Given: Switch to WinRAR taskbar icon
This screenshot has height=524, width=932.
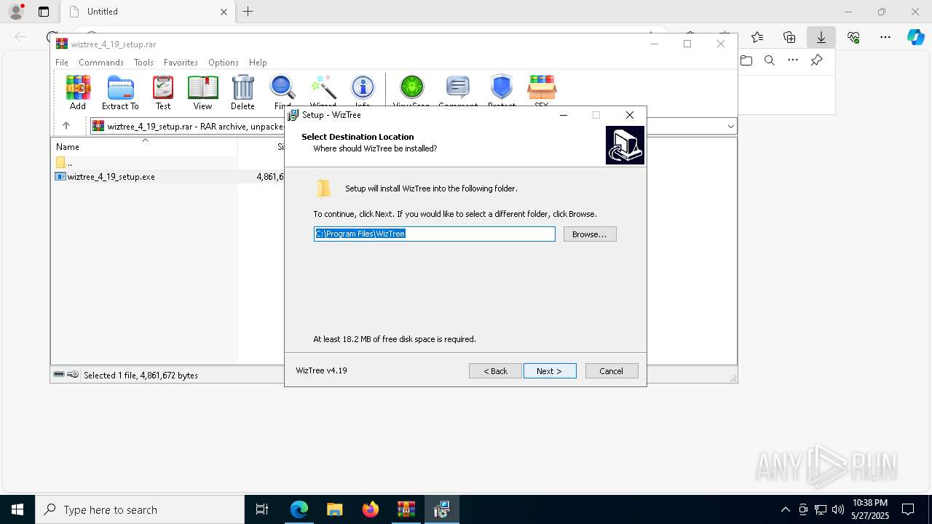Looking at the screenshot, I should tap(406, 509).
